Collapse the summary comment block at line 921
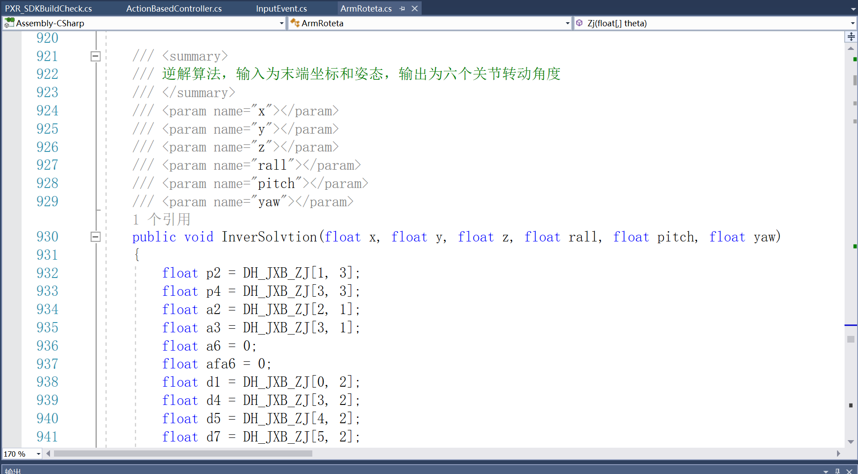Viewport: 858px width, 474px height. (x=95, y=56)
